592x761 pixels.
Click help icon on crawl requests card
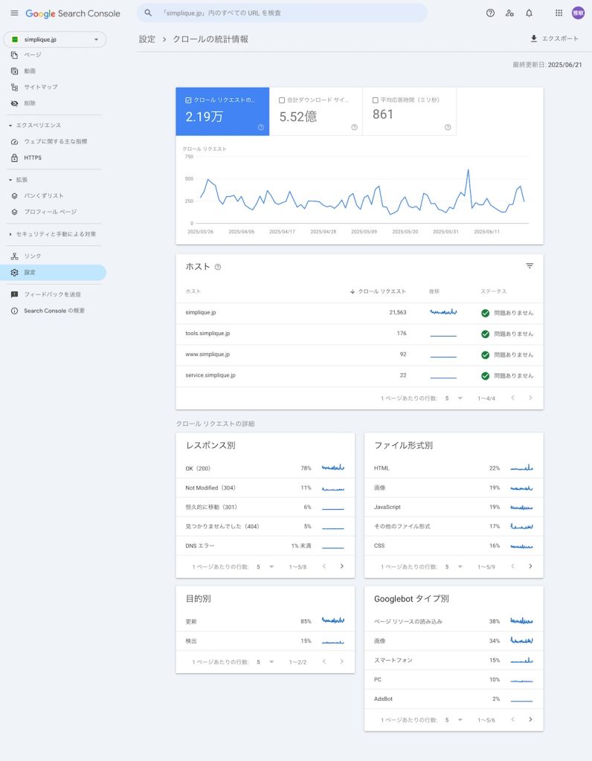[261, 127]
